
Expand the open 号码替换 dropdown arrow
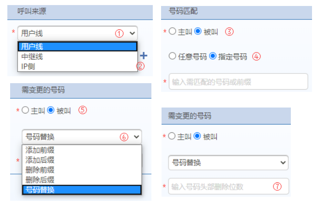click(136, 136)
